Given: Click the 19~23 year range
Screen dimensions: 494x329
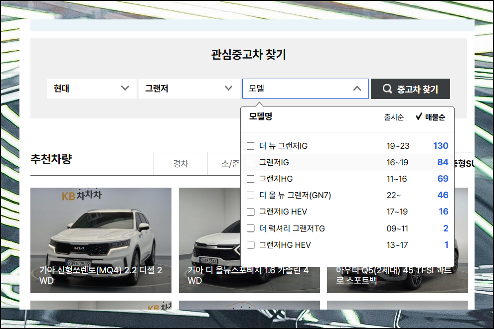Looking at the screenshot, I should [x=398, y=146].
